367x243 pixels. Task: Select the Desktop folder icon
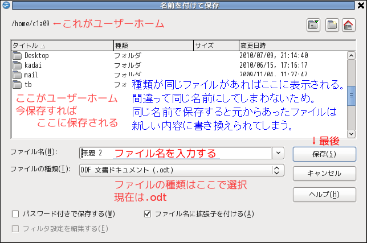coord(17,56)
